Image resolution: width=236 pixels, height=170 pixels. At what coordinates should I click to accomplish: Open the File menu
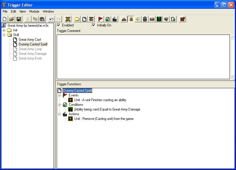[5, 11]
